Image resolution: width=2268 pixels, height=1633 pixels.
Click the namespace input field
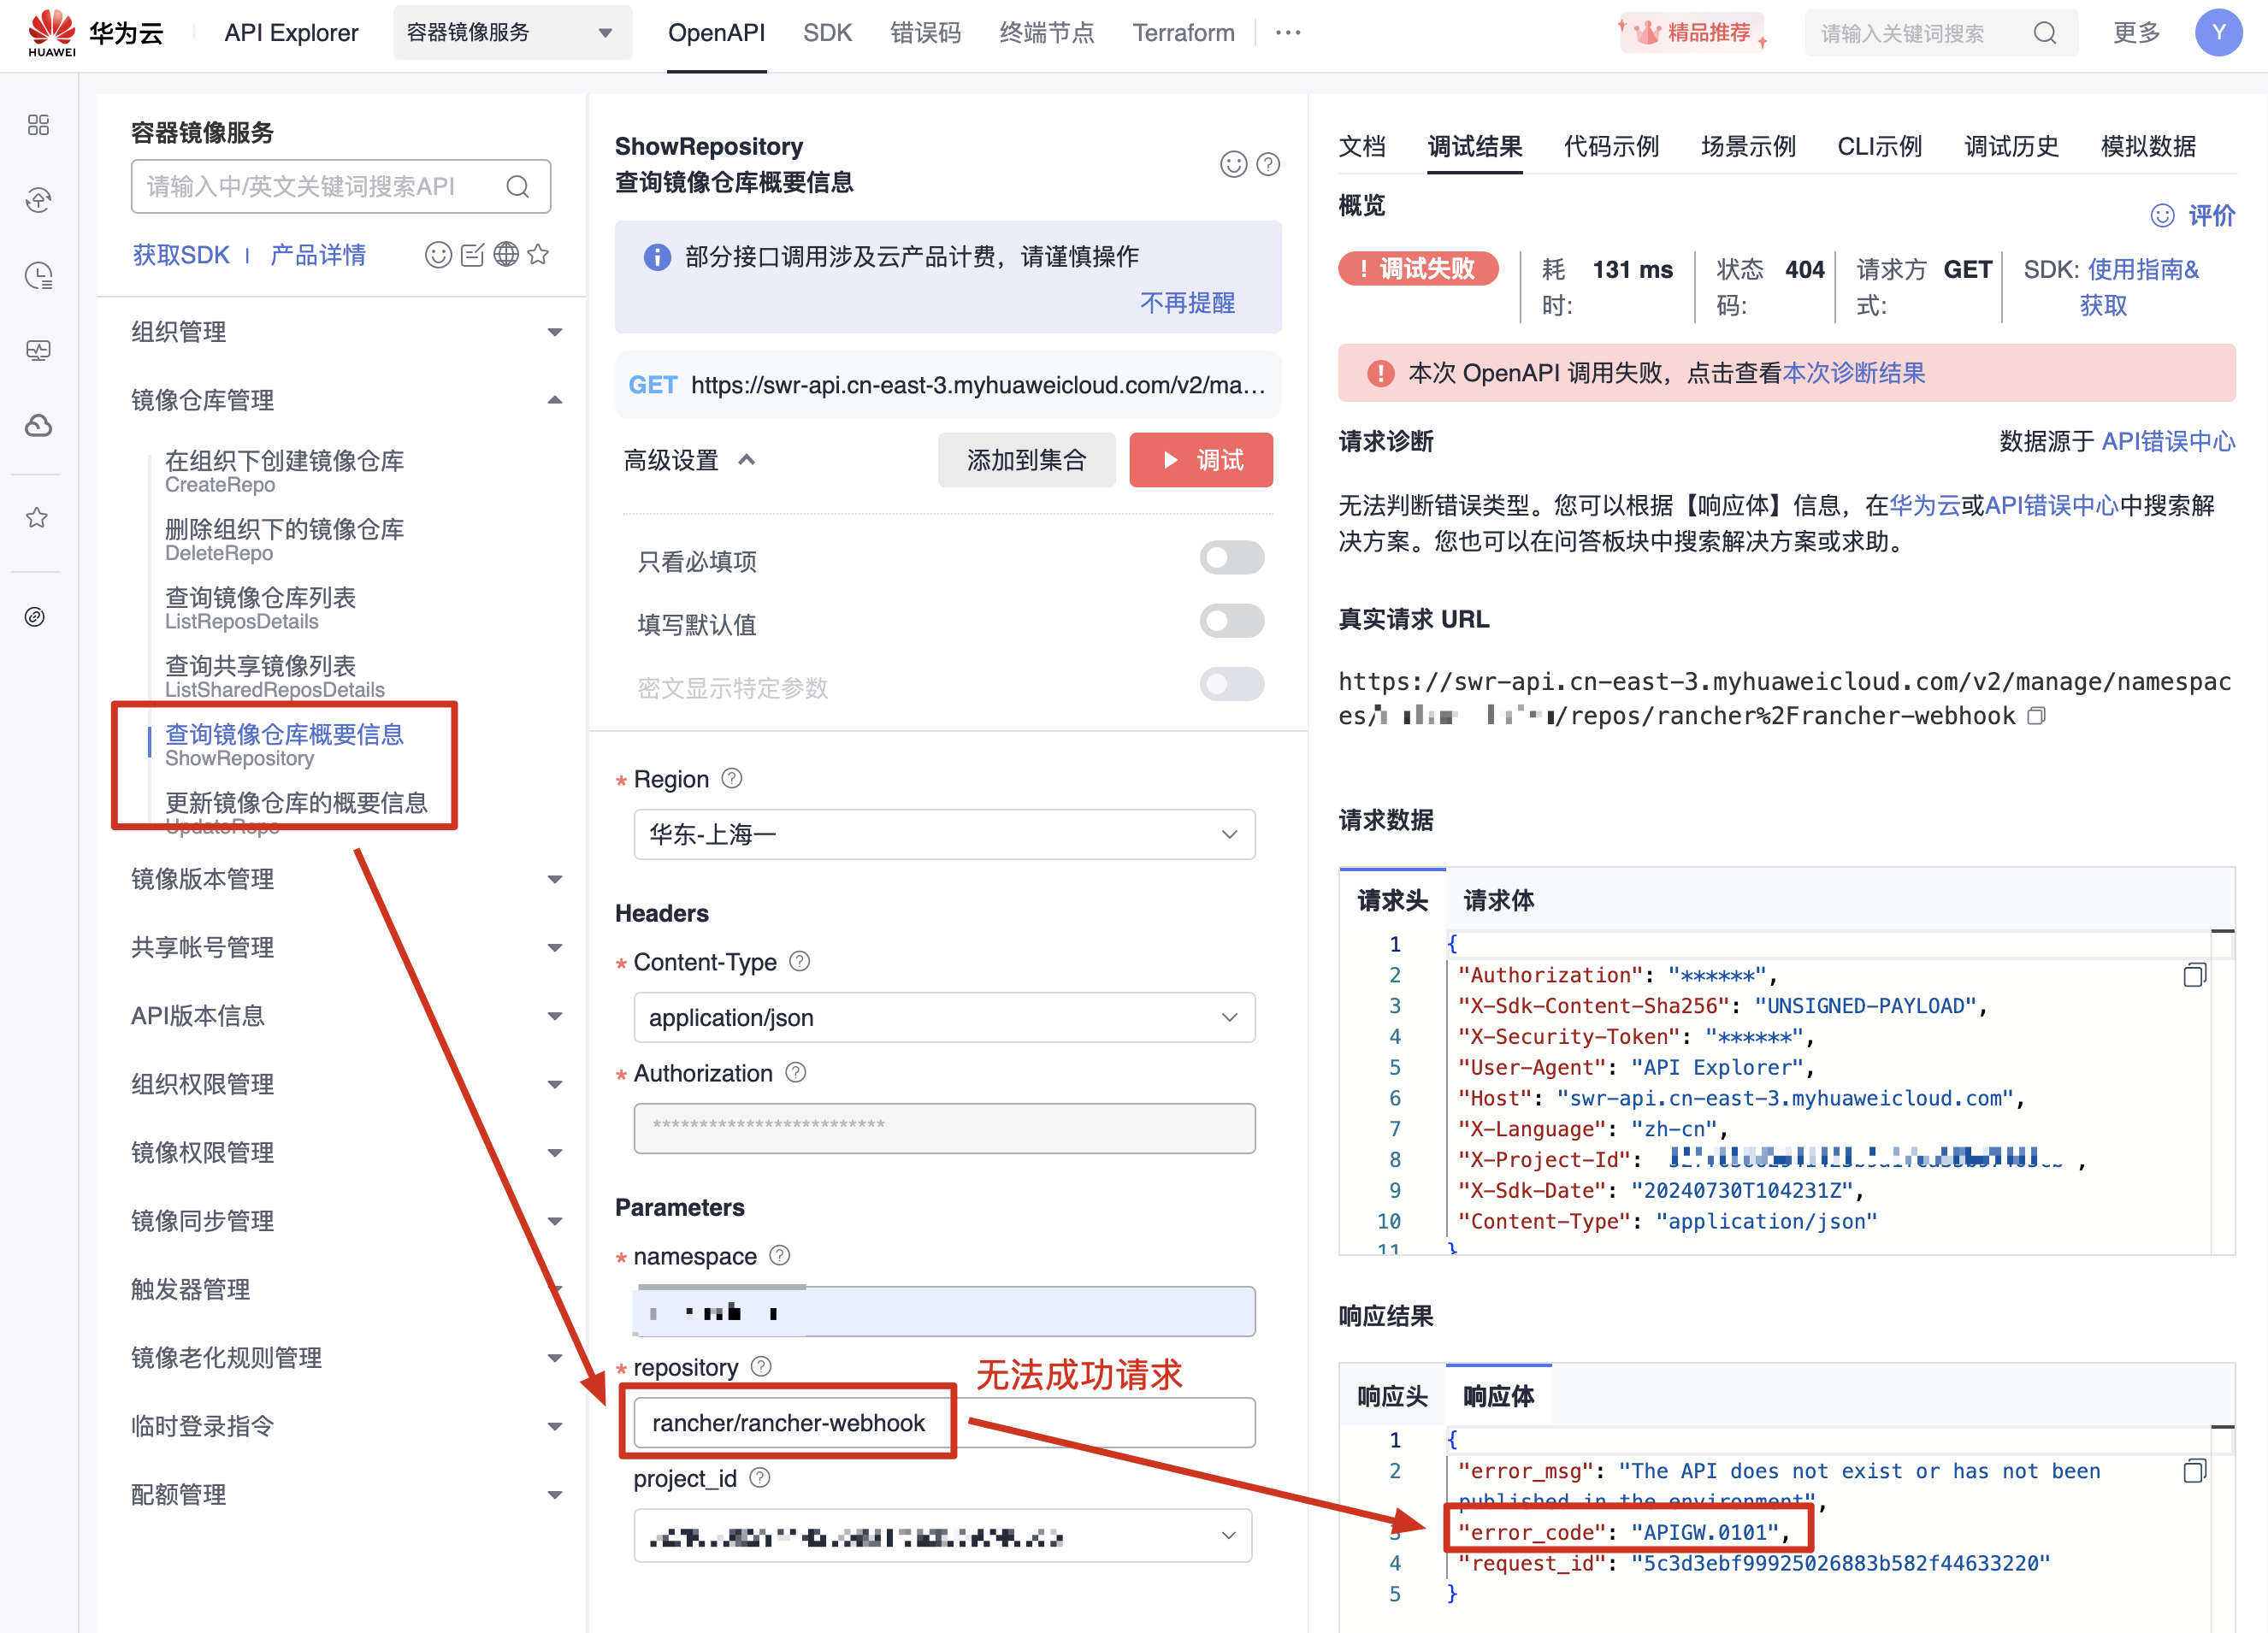(944, 1311)
